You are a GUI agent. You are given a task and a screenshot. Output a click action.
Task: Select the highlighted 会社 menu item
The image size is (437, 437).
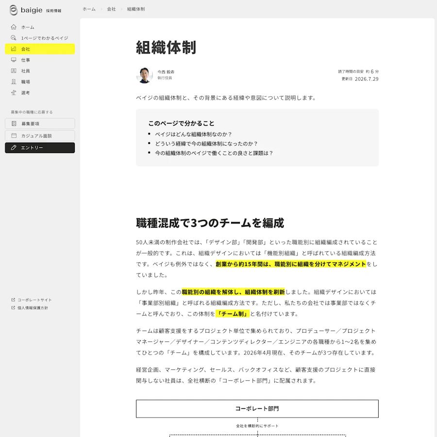pyautogui.click(x=40, y=49)
